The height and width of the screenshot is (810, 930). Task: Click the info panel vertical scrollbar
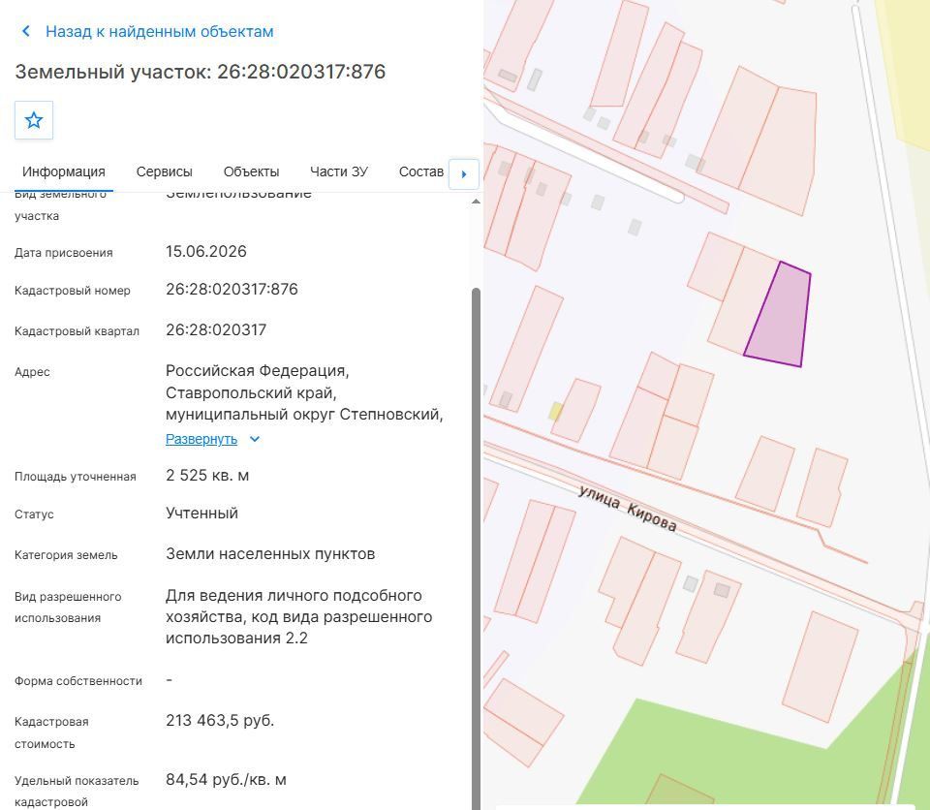476,549
